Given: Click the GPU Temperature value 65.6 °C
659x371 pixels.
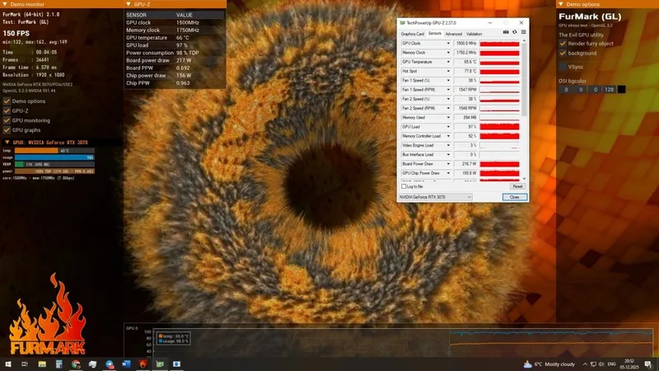Looking at the screenshot, I should coord(465,62).
